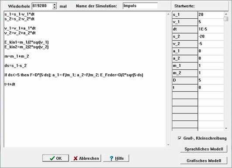Click the Wiederhole value field 819200
This screenshot has width=232, height=168.
(42, 6)
